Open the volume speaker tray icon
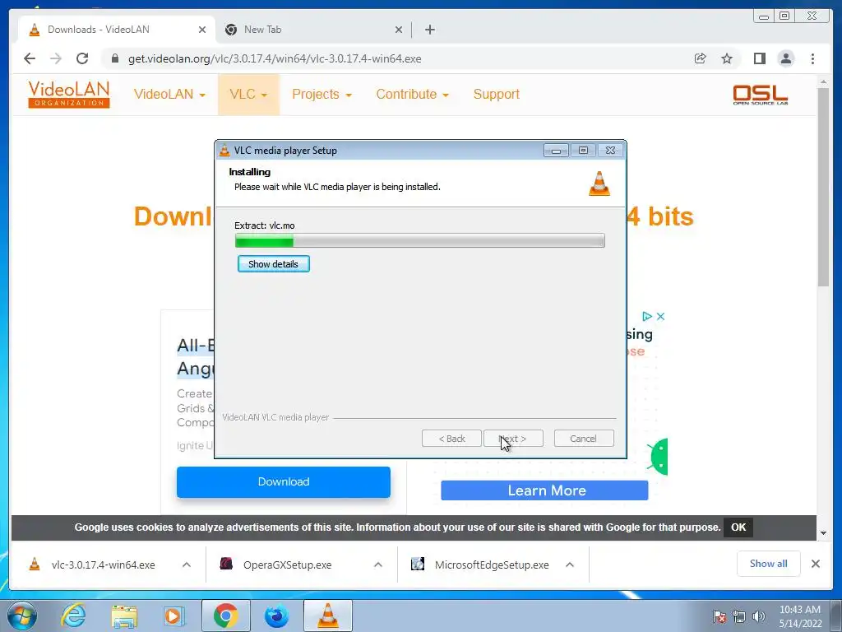This screenshot has width=842, height=632. pos(759,616)
